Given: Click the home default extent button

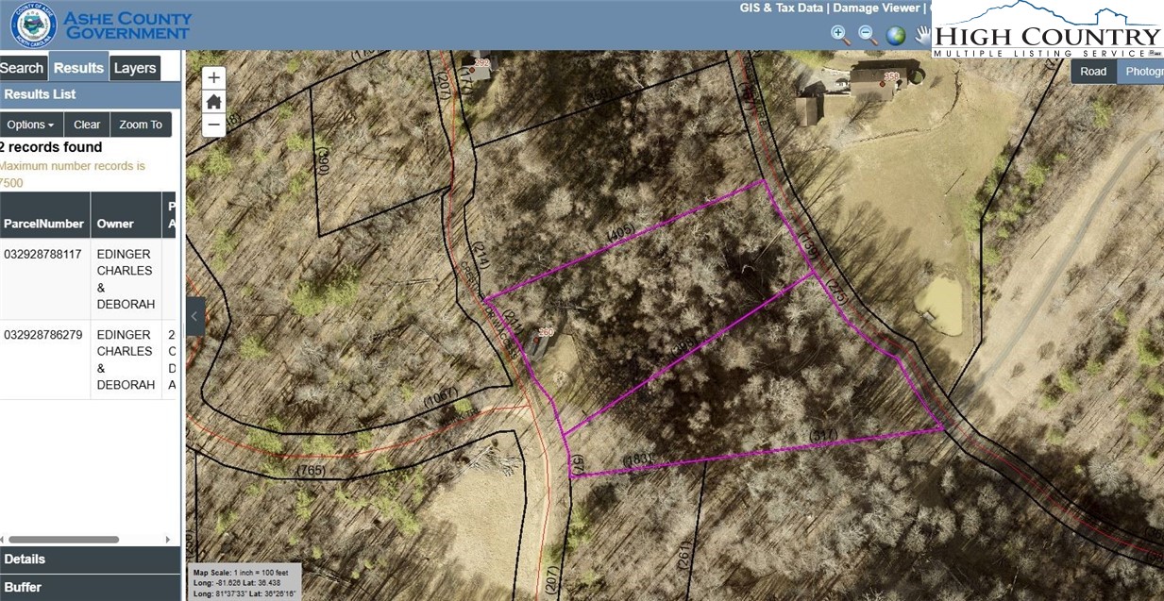Looking at the screenshot, I should pos(214,101).
